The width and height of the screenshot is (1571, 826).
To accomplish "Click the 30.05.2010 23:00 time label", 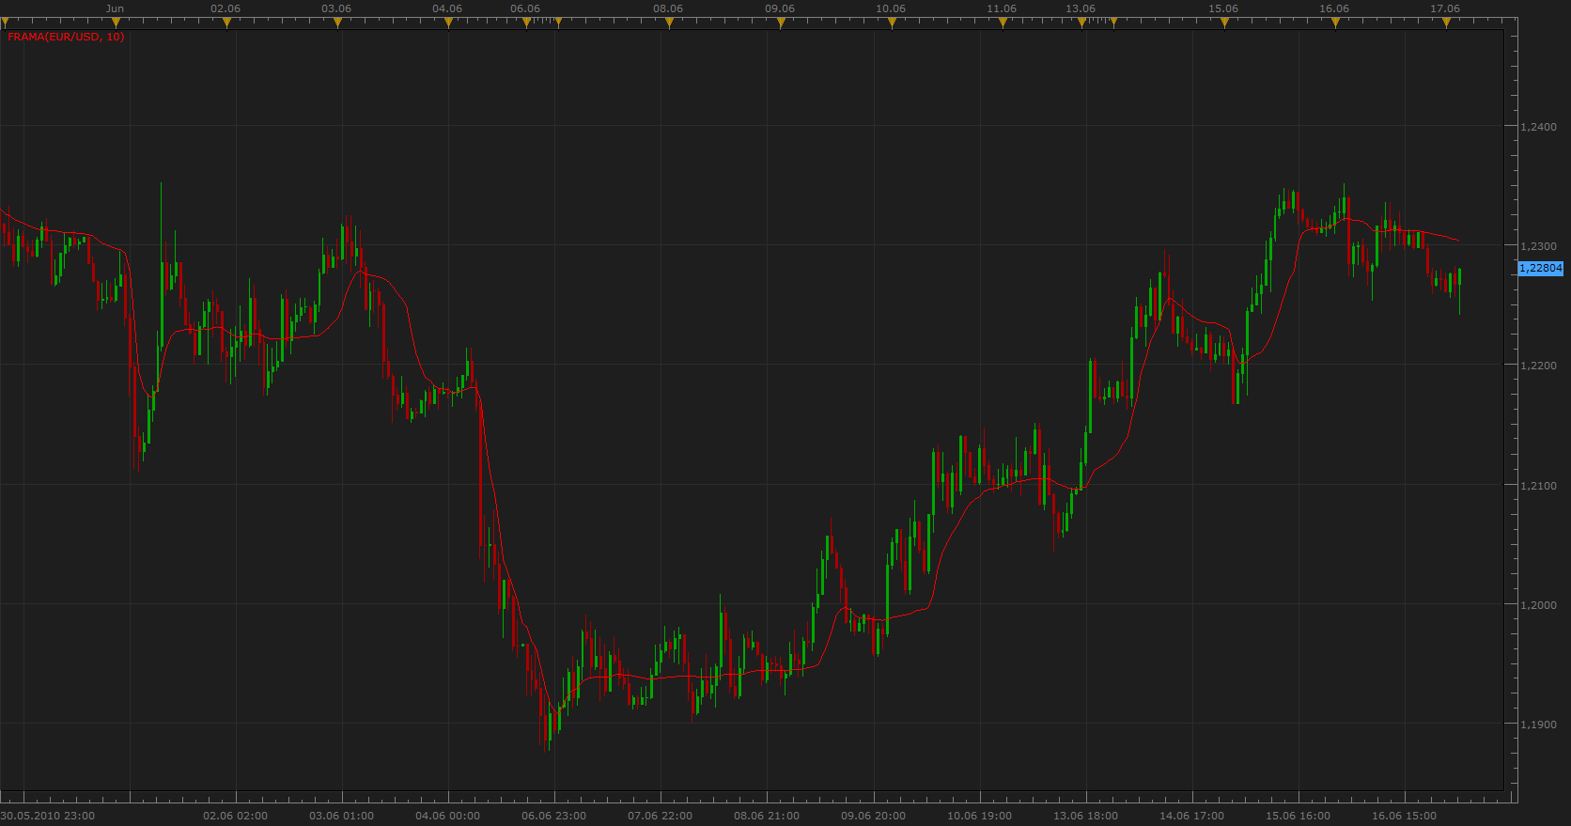I will point(48,816).
